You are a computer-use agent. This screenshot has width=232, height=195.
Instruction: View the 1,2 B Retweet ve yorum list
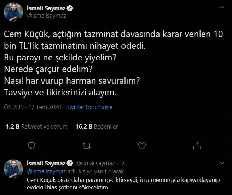pos(36,126)
